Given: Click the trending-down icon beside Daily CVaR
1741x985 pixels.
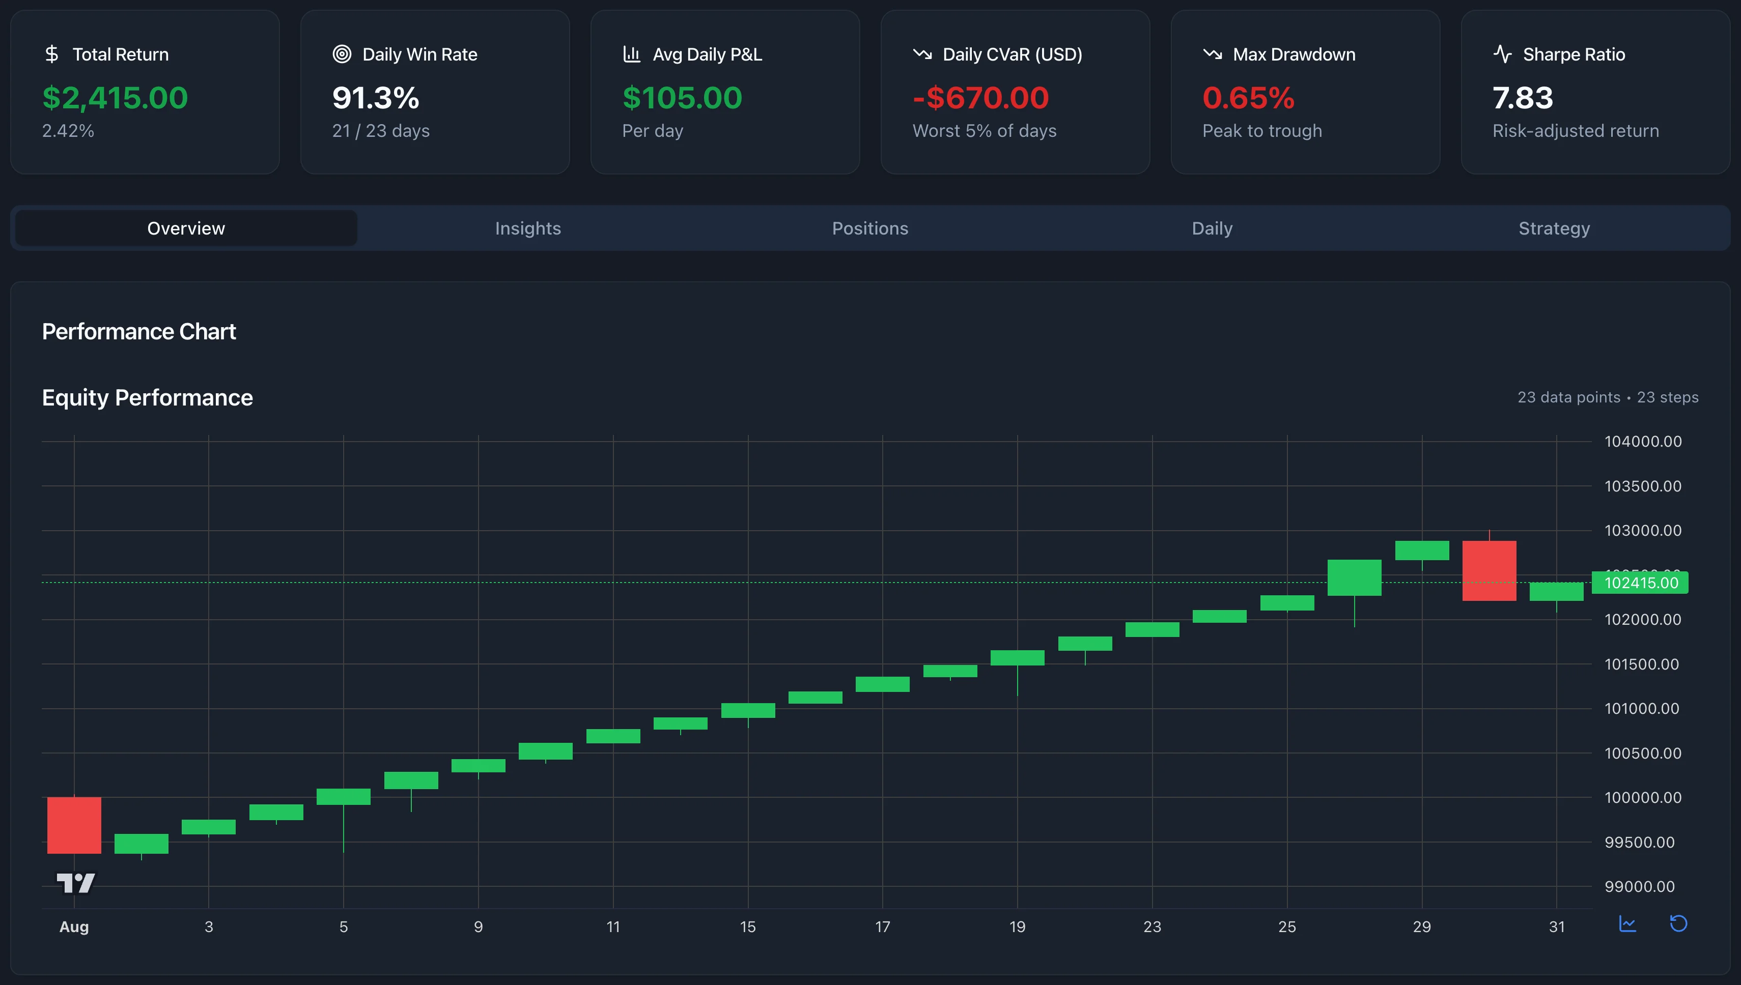Looking at the screenshot, I should click(x=922, y=54).
